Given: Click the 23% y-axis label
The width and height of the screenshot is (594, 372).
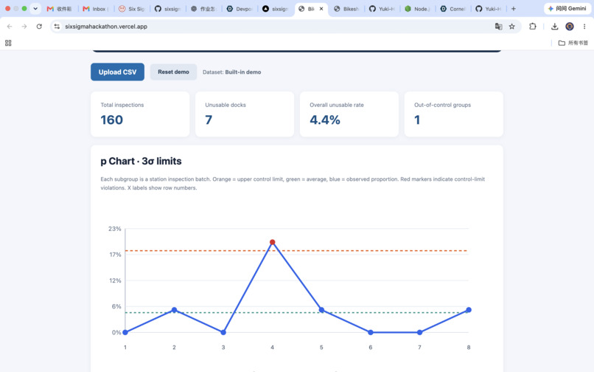Looking at the screenshot, I should (115, 229).
